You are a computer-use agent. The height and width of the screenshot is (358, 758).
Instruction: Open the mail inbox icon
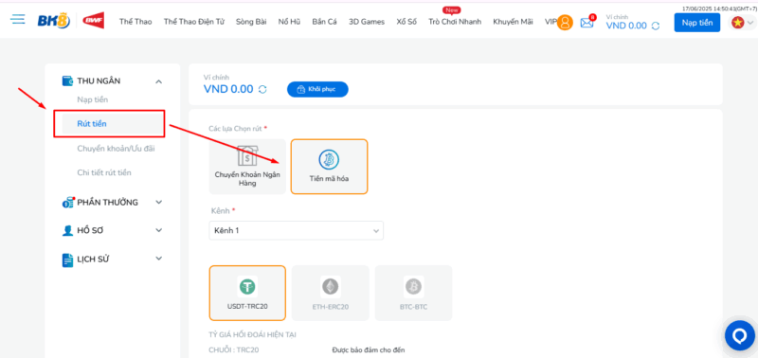coord(587,22)
